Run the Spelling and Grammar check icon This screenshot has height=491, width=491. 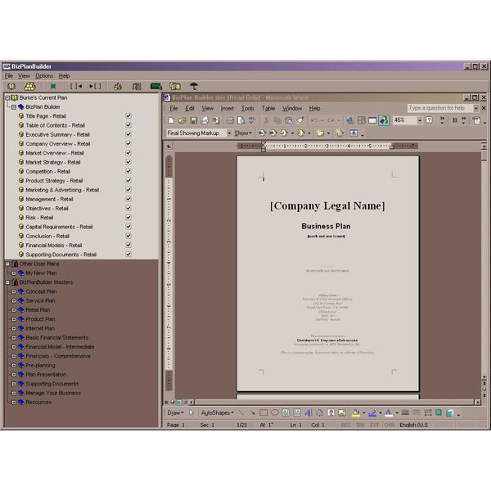coord(252,120)
